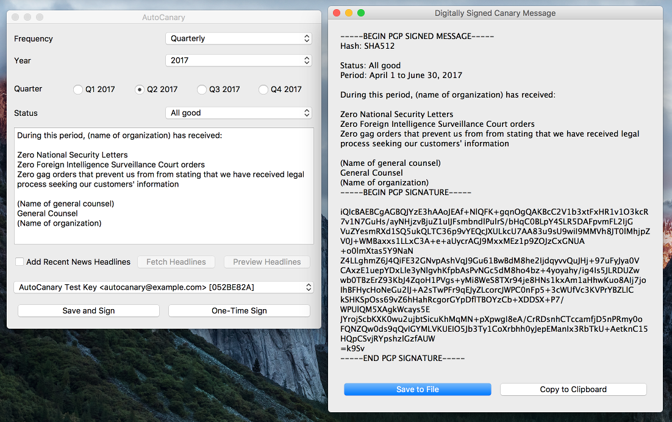Click the Preview Headlines button
672x422 pixels.
click(266, 262)
